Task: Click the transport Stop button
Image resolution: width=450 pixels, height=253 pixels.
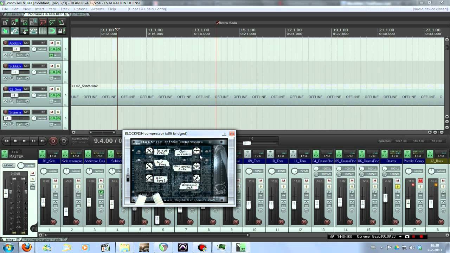Action: (x=15, y=141)
